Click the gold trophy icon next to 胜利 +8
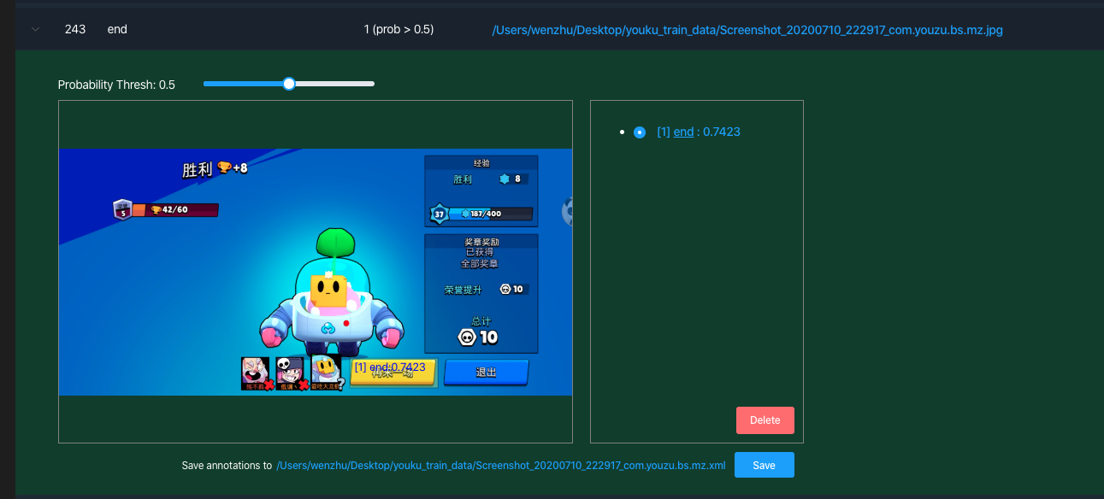The height and width of the screenshot is (499, 1104). pyautogui.click(x=224, y=167)
